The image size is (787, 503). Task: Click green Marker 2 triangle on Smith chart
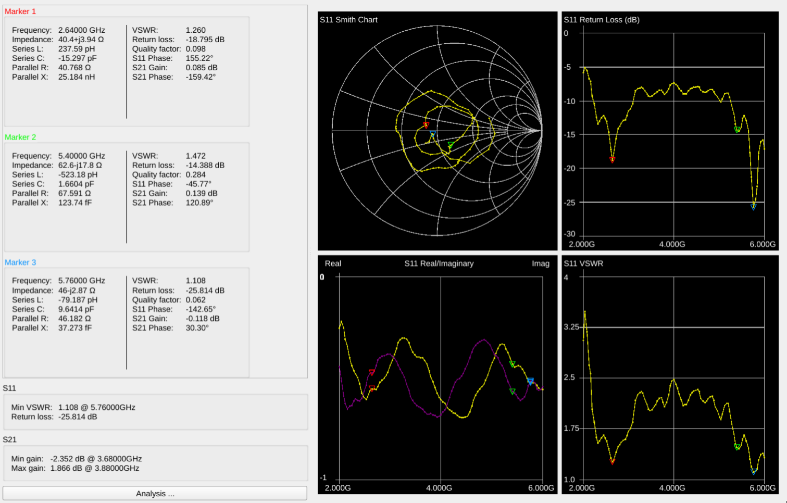coord(451,145)
